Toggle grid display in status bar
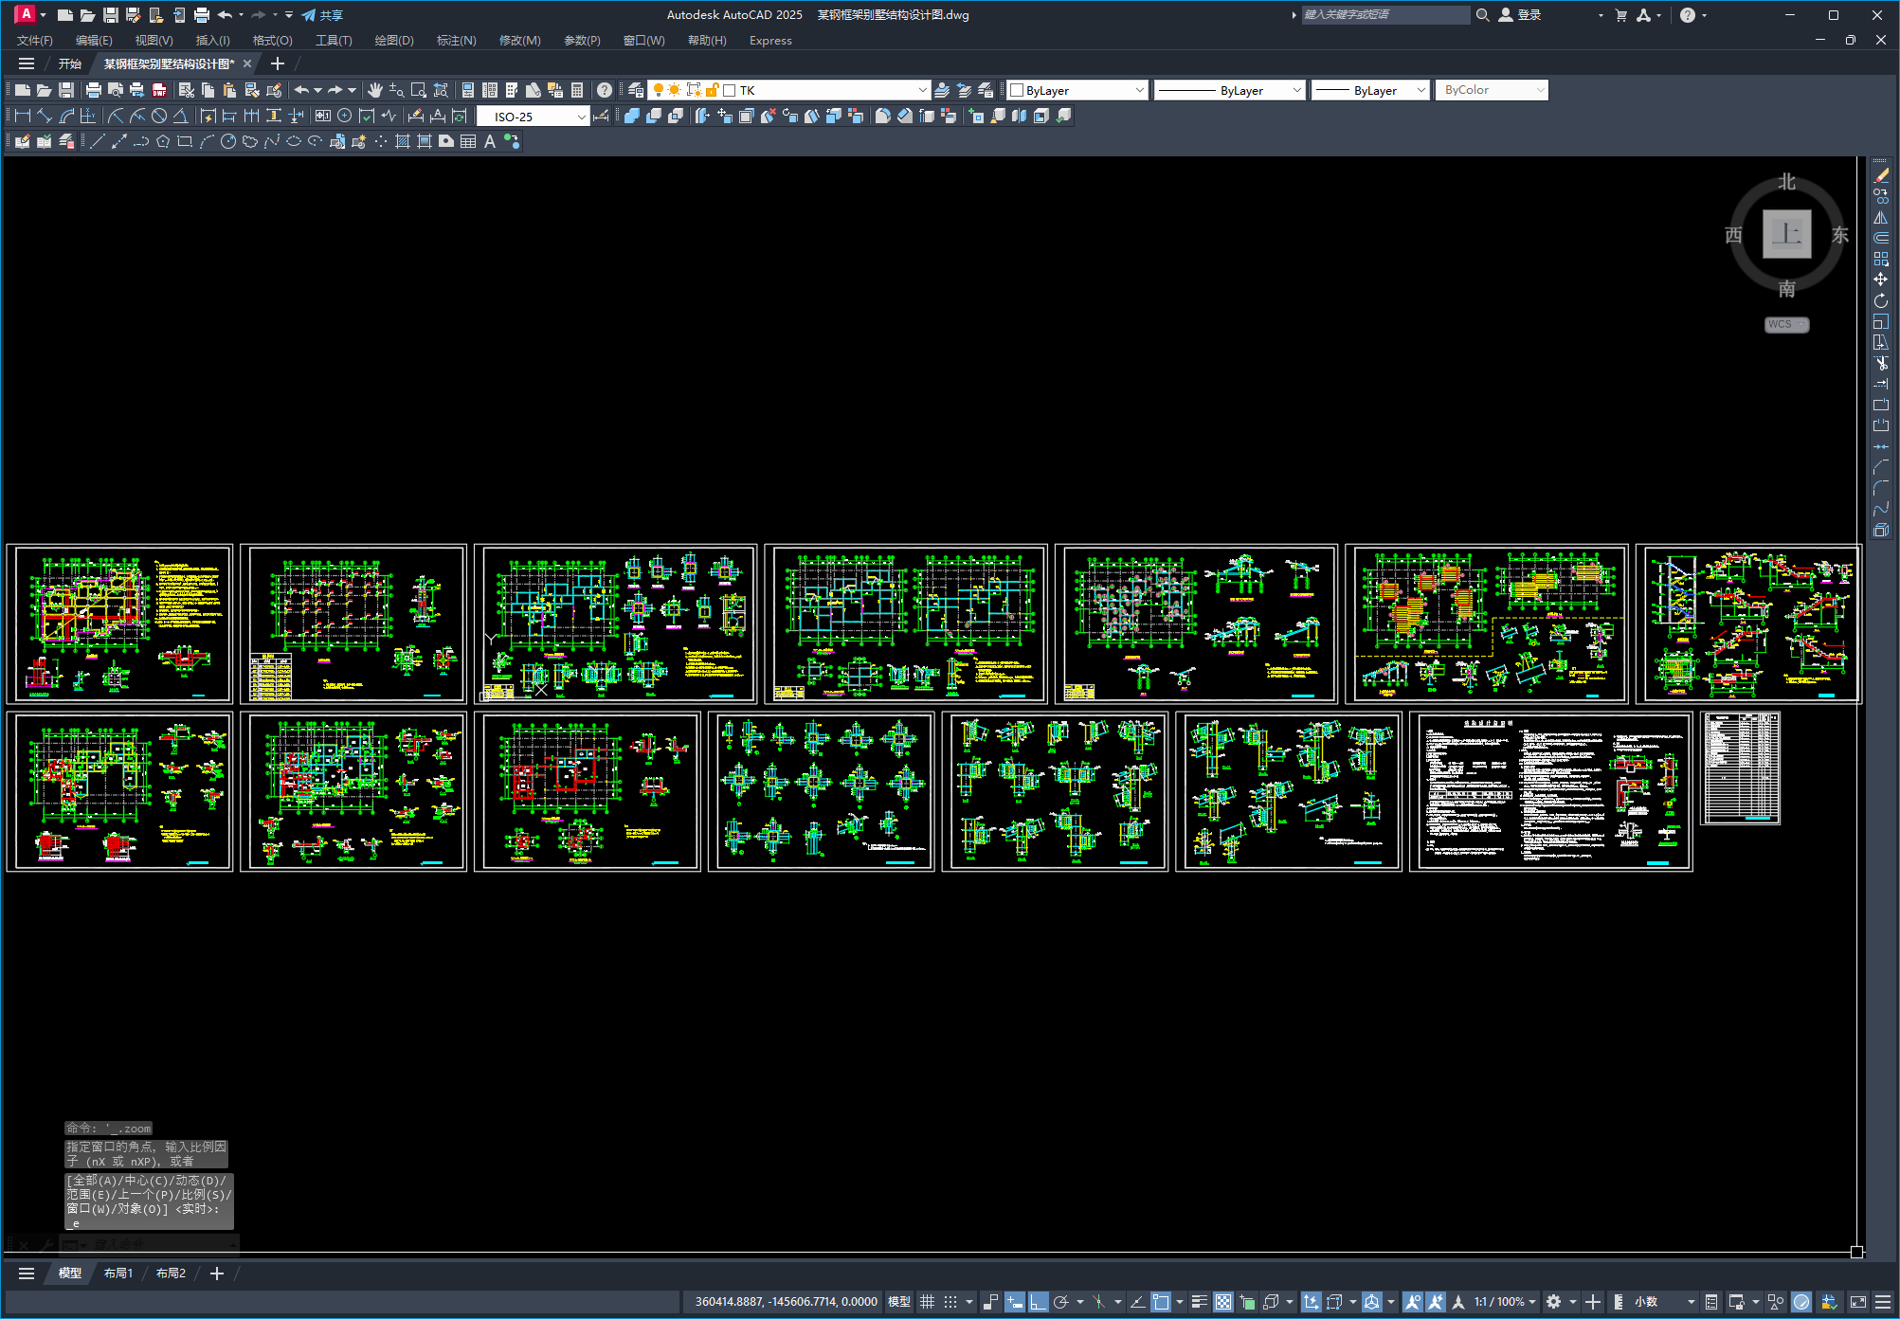Screen dimensions: 1900x1319 pyautogui.click(x=927, y=1302)
